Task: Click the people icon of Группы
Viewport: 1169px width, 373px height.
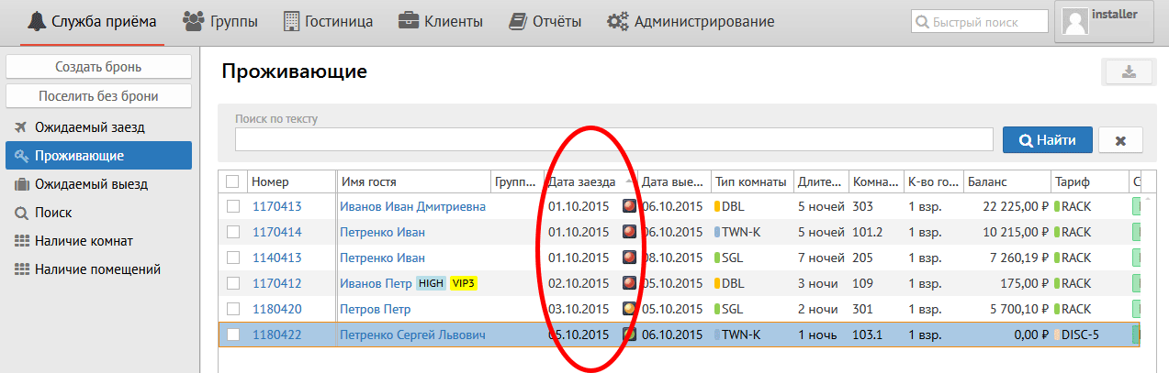Action: click(194, 20)
